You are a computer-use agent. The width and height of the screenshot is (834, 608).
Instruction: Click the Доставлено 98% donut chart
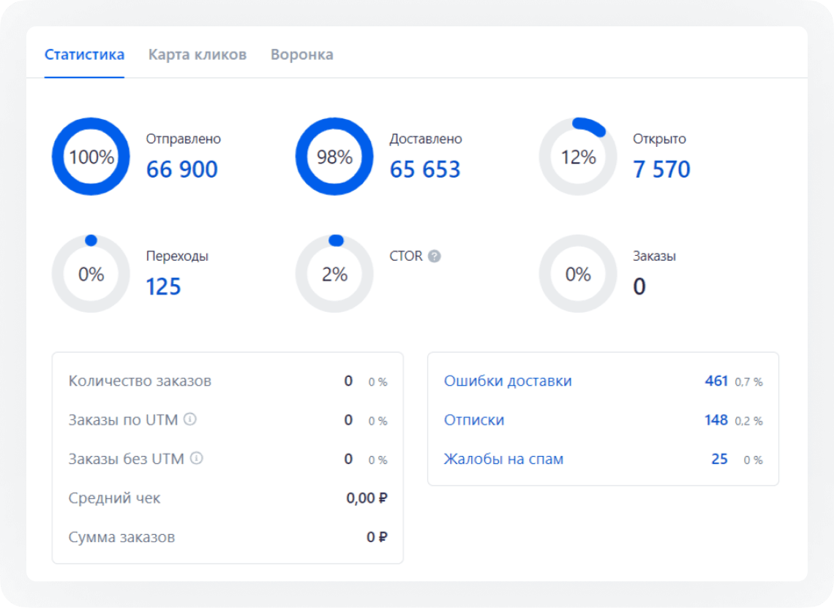(334, 156)
